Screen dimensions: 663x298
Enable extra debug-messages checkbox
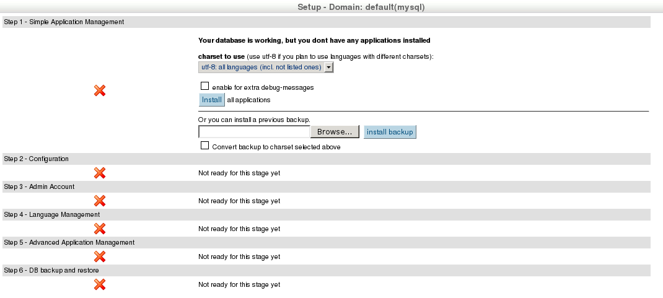tap(204, 87)
